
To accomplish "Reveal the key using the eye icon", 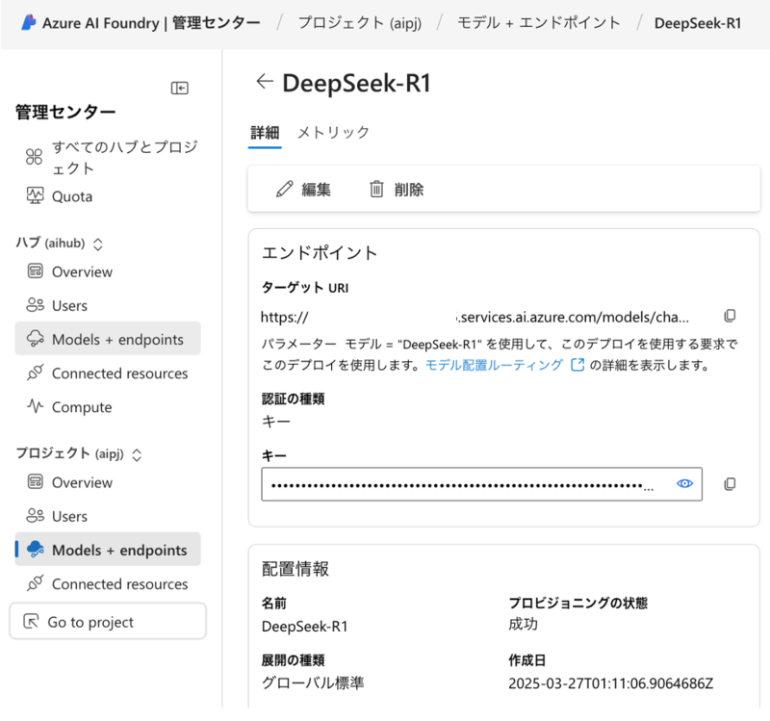I will 684,484.
